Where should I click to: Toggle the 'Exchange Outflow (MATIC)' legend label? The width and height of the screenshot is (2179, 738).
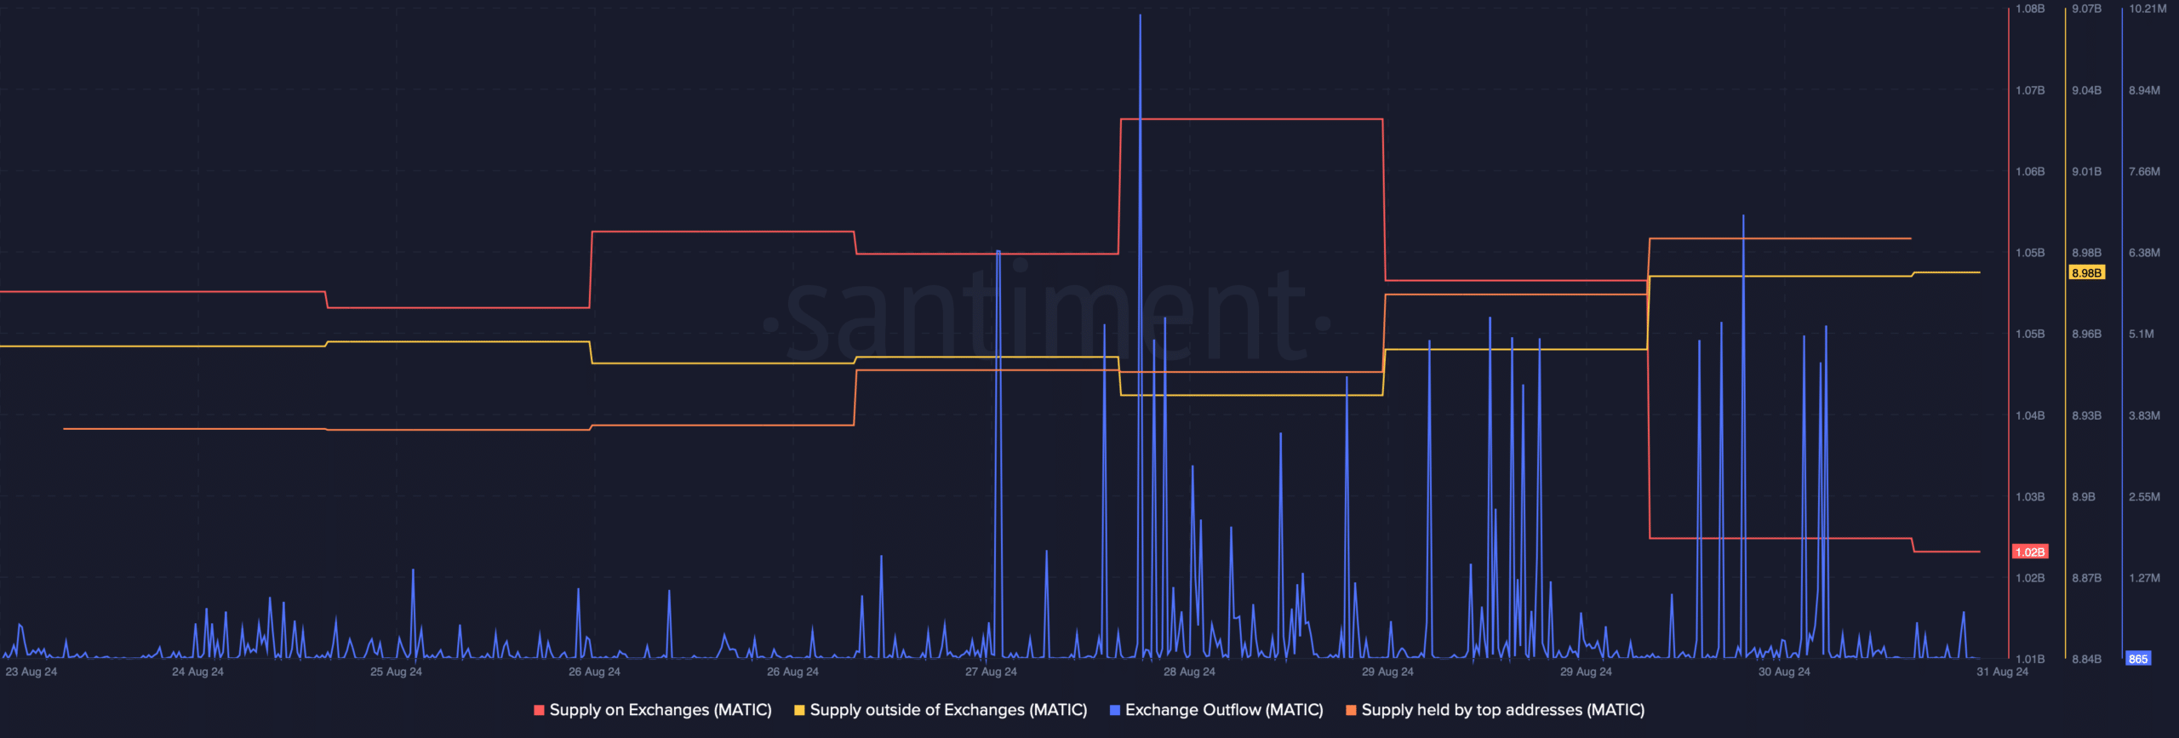coord(1224,710)
